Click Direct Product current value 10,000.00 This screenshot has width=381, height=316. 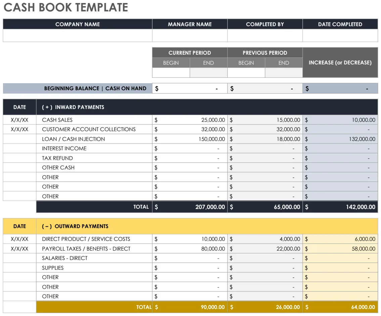coord(213,239)
